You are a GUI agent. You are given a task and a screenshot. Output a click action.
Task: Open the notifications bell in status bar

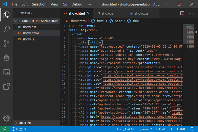point(192,129)
